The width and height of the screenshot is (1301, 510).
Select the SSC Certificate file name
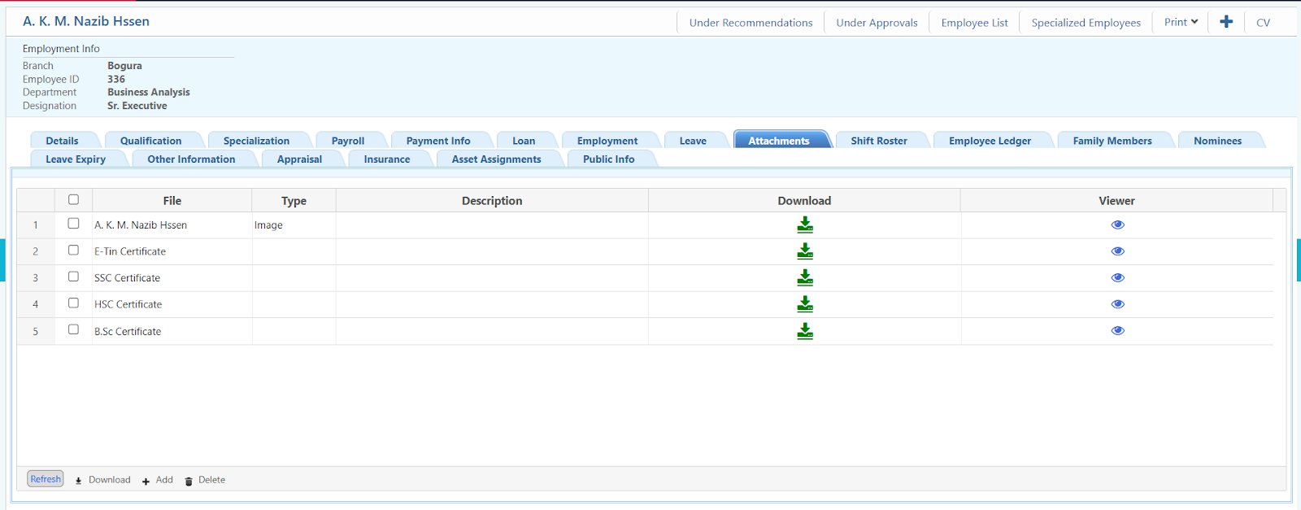click(x=127, y=278)
